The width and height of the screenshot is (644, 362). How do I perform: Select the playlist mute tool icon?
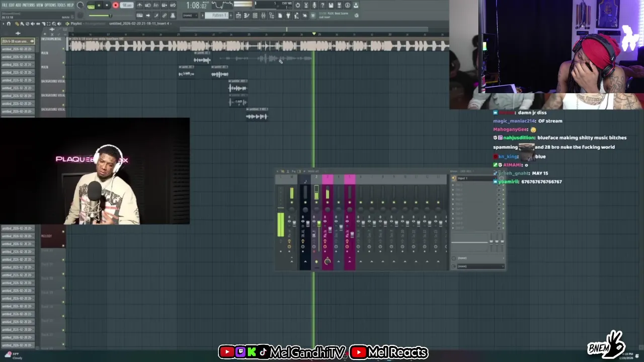click(33, 24)
